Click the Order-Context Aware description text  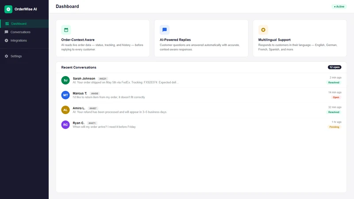pos(102,47)
